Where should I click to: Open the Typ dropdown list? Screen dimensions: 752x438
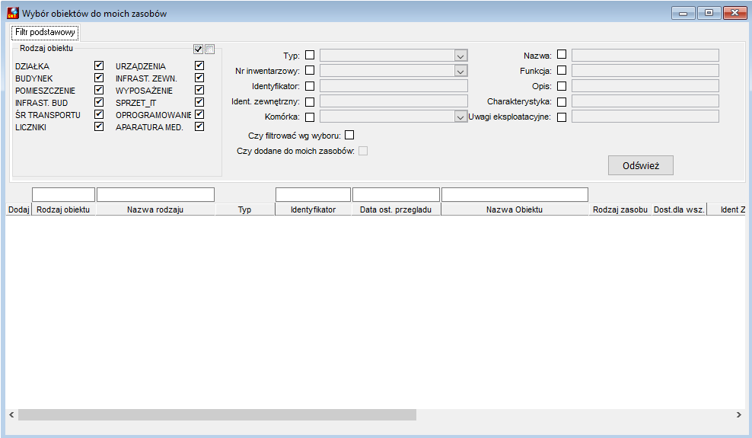click(x=460, y=56)
